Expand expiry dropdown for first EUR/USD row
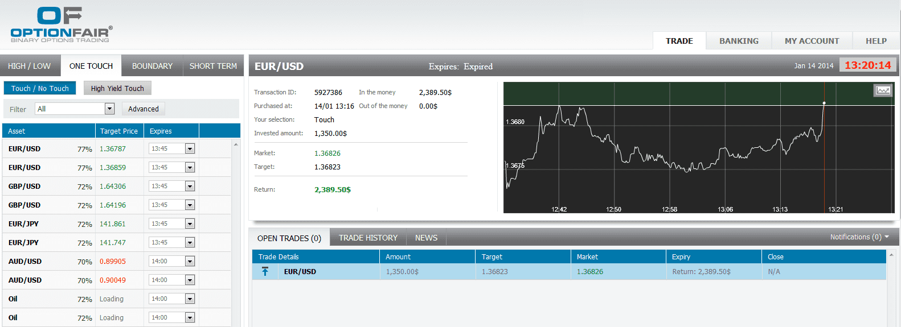This screenshot has width=901, height=327. pyautogui.click(x=190, y=149)
